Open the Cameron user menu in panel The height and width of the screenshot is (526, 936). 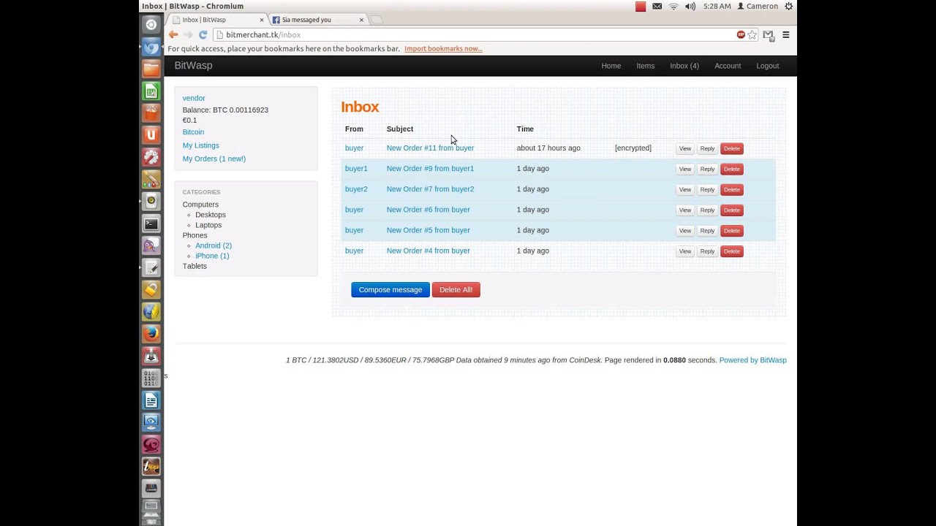(758, 7)
